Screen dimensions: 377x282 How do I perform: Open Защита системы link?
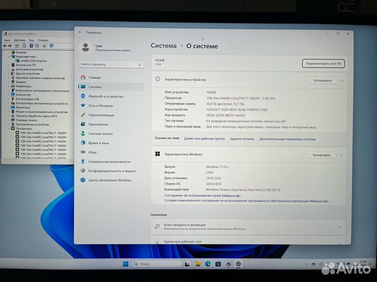(242, 138)
